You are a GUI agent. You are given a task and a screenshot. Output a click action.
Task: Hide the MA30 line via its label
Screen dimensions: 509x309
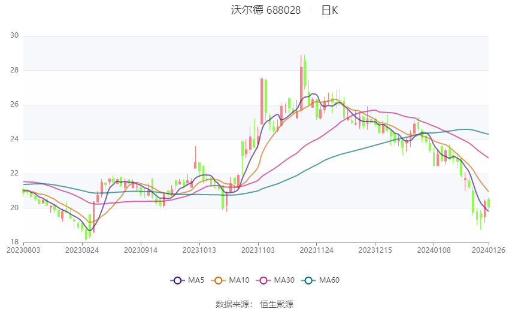click(284, 280)
